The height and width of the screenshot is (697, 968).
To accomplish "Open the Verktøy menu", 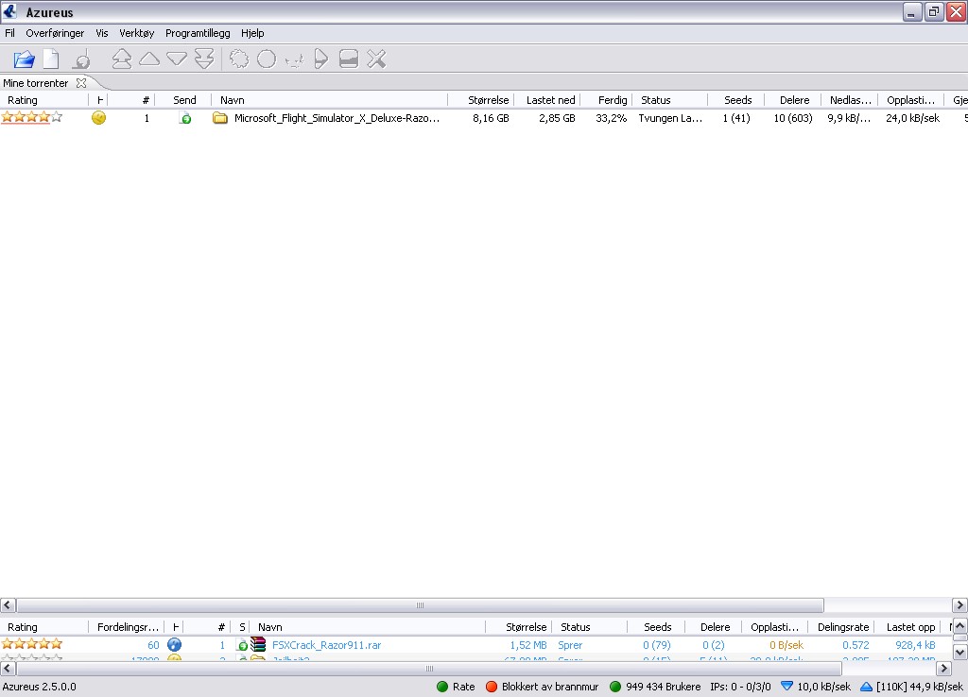I will click(137, 33).
